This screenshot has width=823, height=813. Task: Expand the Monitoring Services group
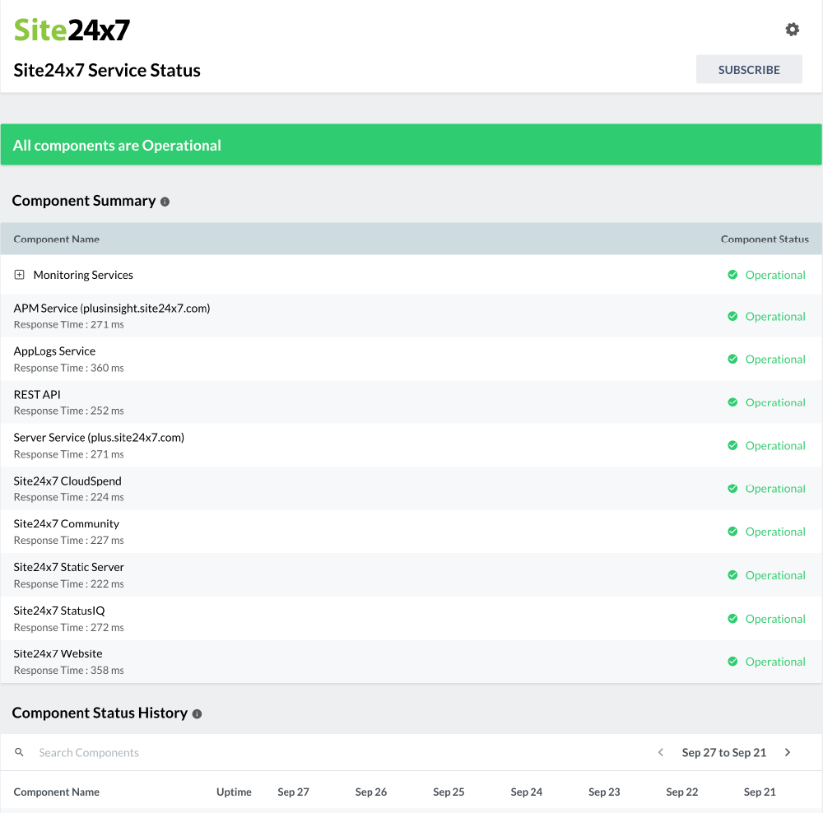(20, 275)
